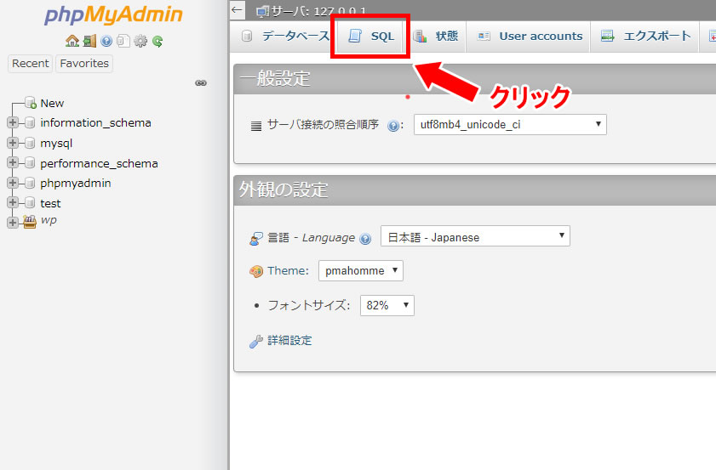Expand the information_schema database node

pyautogui.click(x=13, y=122)
